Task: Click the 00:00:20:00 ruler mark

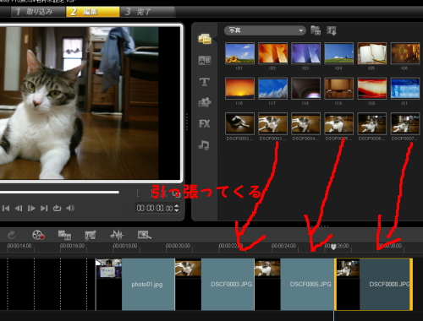Action: (178, 246)
